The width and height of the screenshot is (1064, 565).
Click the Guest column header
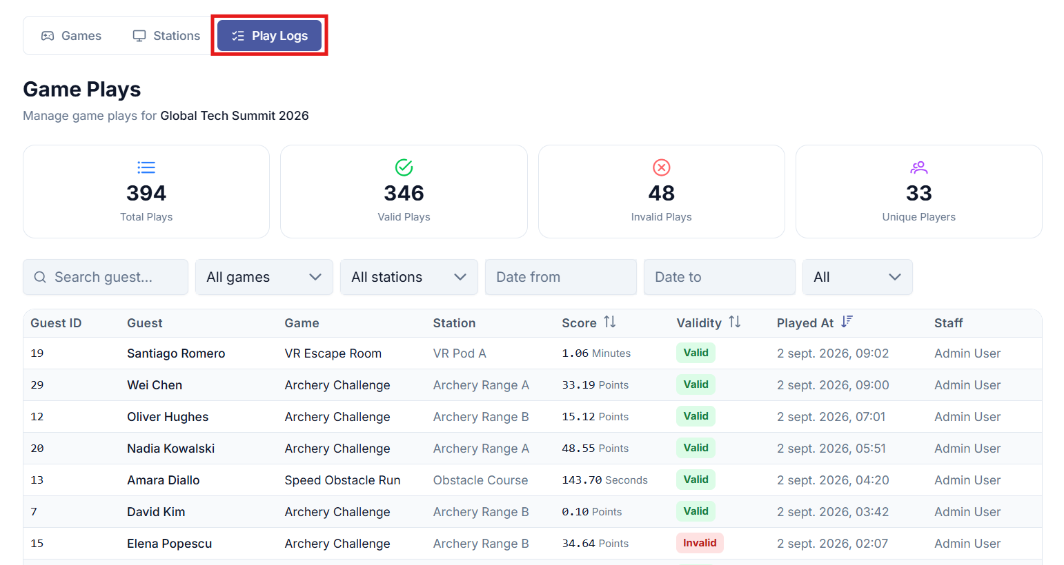[145, 323]
